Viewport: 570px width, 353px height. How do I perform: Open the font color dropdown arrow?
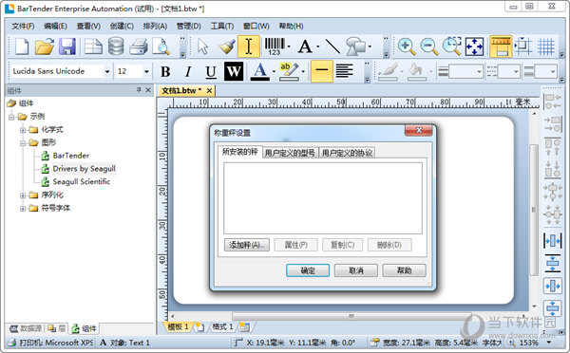pos(274,71)
